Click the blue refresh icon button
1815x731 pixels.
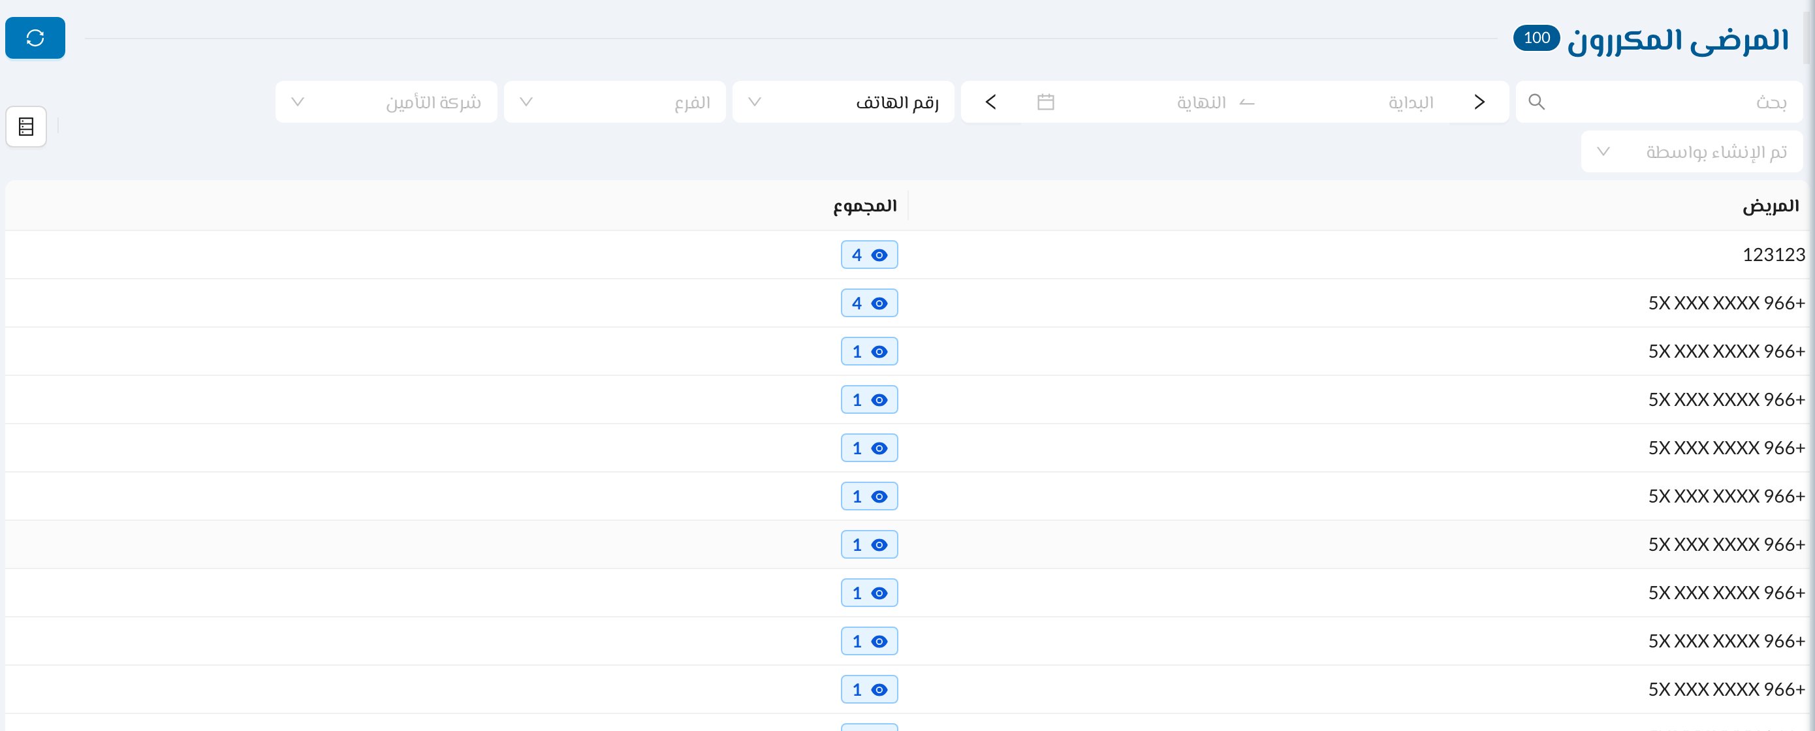(35, 38)
